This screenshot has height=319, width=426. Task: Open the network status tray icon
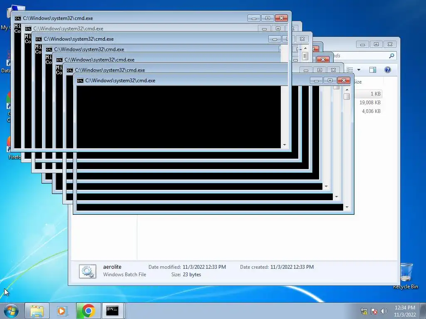point(364,311)
